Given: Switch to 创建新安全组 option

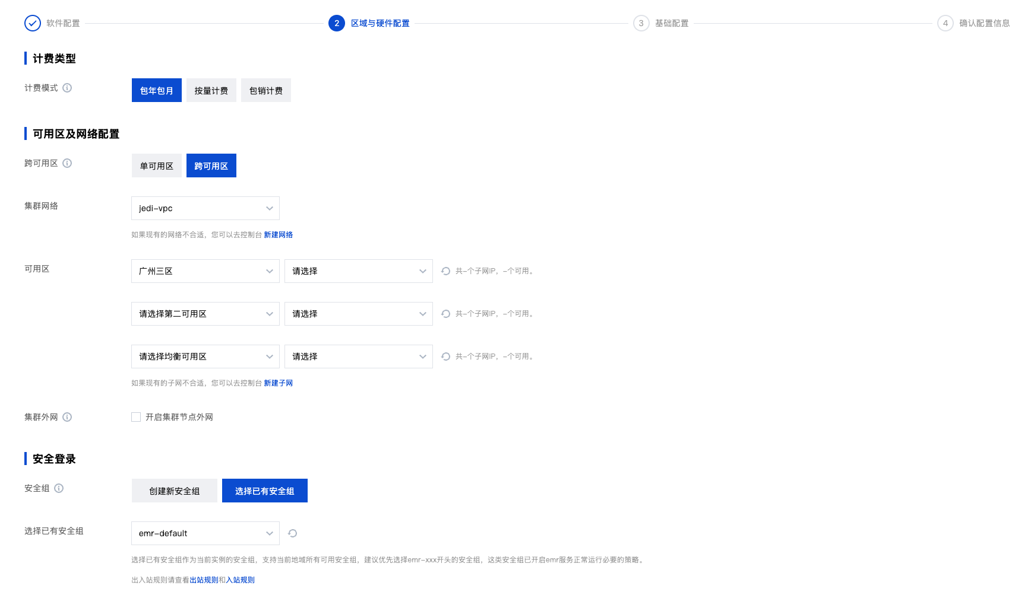Looking at the screenshot, I should click(175, 491).
